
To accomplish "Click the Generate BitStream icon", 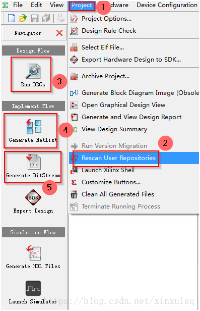I will coord(33,162).
